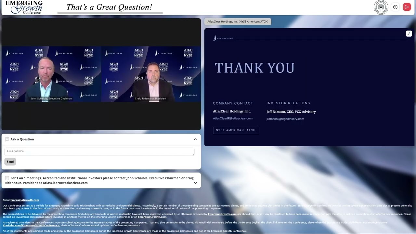Expand the slide to full screen
This screenshot has width=416, height=234.
click(409, 34)
